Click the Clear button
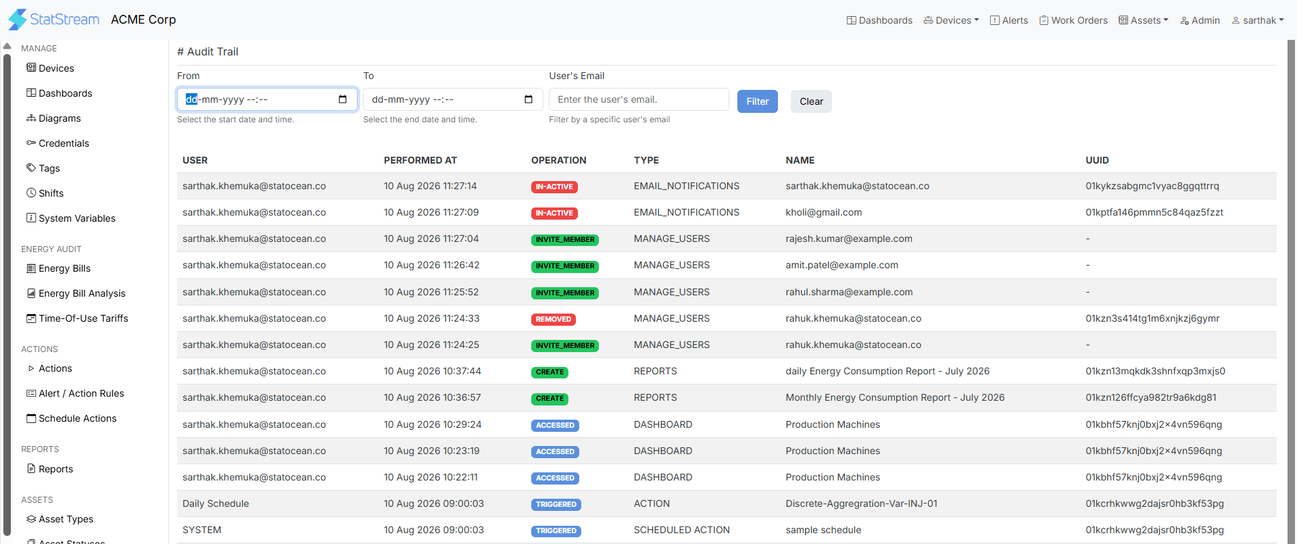Screen dimensions: 1297x544 (811, 101)
